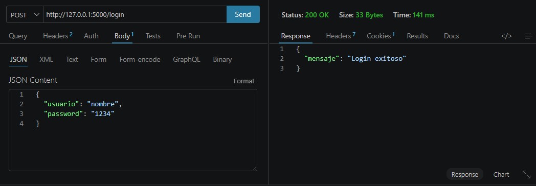This screenshot has width=536, height=186.
Task: Switch to request Headers tab
Action: tap(57, 36)
